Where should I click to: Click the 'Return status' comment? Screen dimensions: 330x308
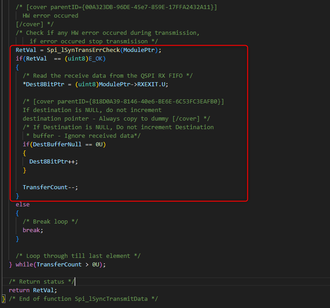[42, 281]
